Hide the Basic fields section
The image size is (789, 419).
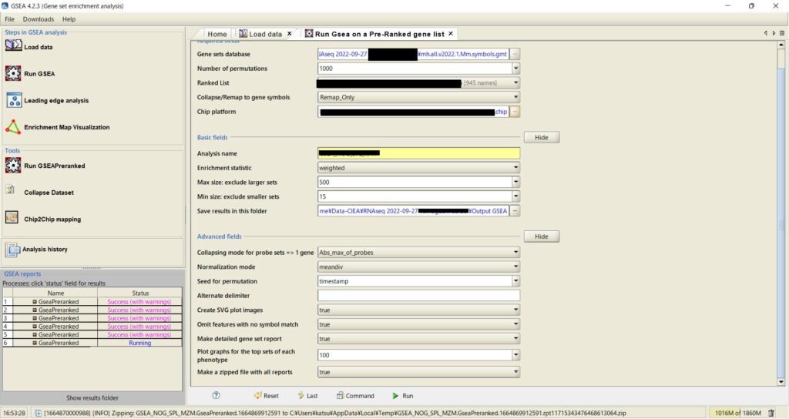pos(542,137)
